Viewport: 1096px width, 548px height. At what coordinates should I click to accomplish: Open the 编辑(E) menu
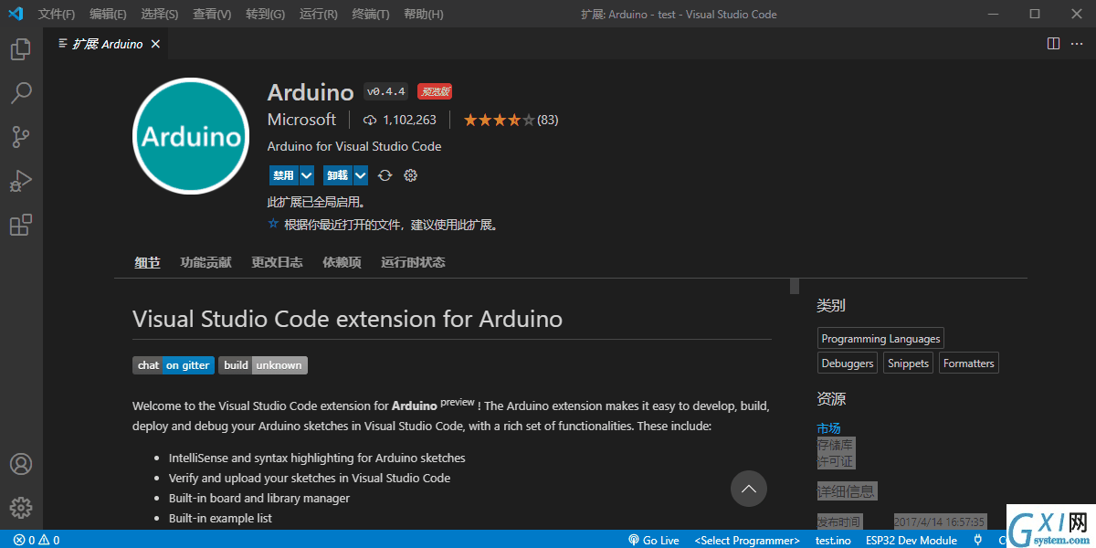[108, 14]
